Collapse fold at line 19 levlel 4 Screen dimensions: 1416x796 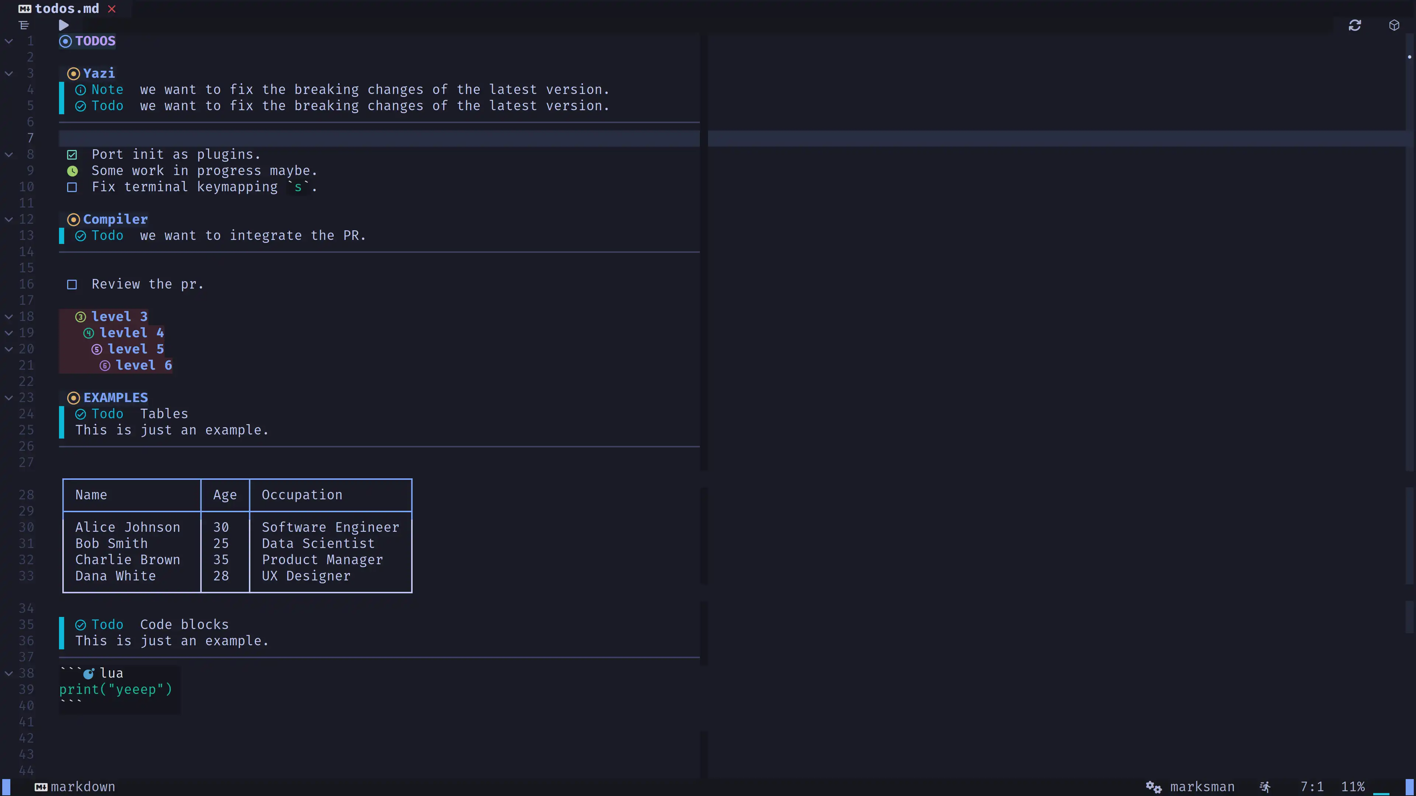9,333
